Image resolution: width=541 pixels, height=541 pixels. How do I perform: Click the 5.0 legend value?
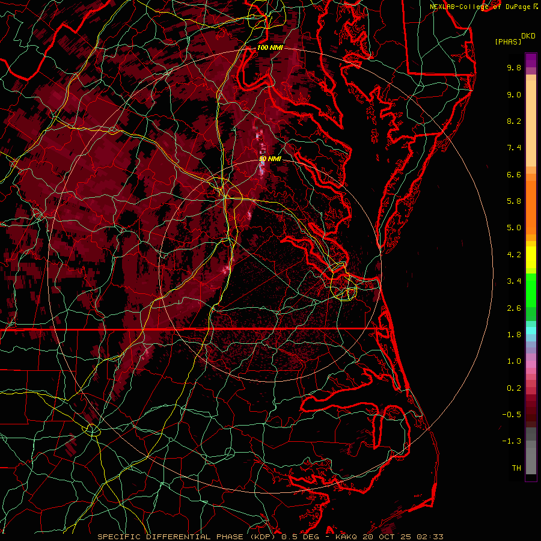(514, 228)
